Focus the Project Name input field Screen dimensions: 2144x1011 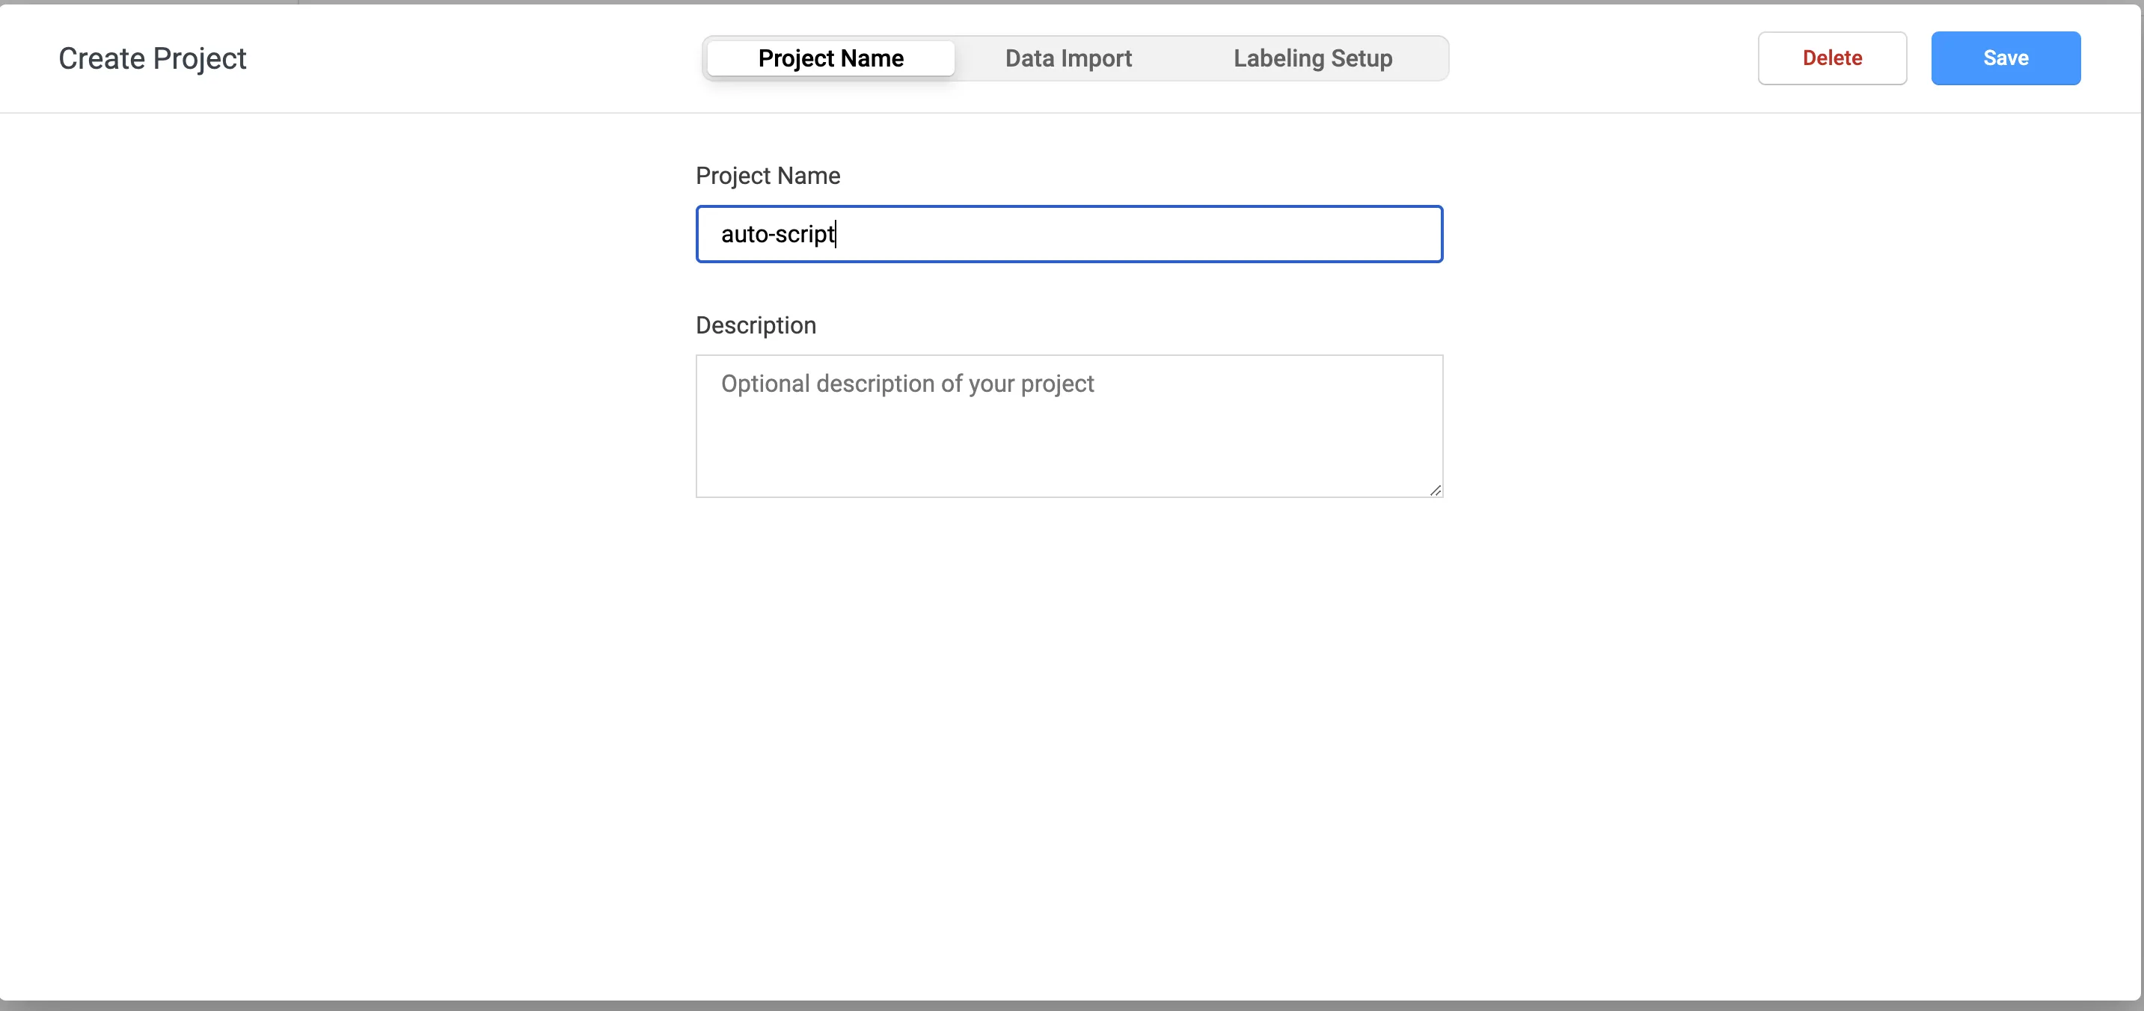point(1069,235)
